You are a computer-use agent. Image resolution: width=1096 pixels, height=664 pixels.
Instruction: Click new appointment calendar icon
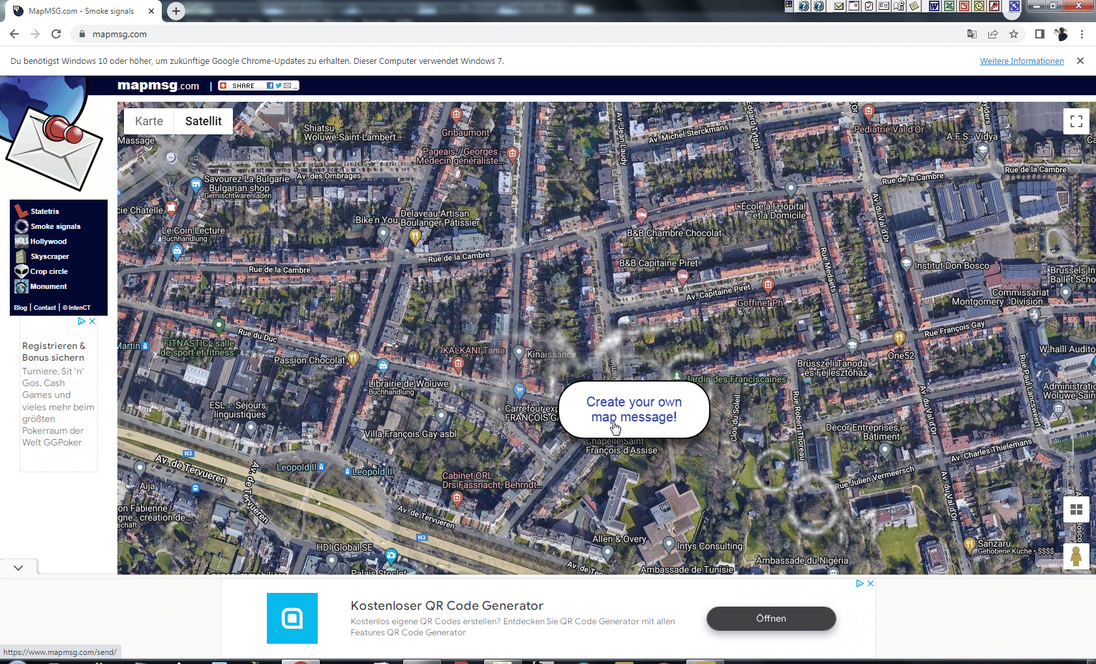(x=854, y=6)
